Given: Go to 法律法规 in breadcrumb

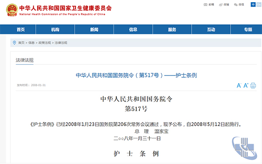Looking at the screenshot, I should click(61, 43).
